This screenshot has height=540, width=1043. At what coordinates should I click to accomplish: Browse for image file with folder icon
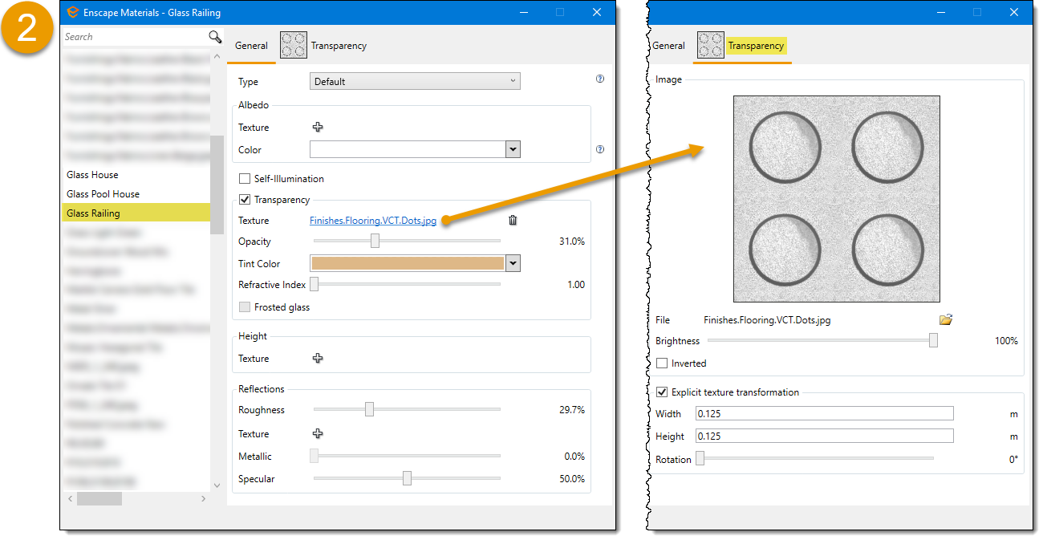tap(946, 320)
